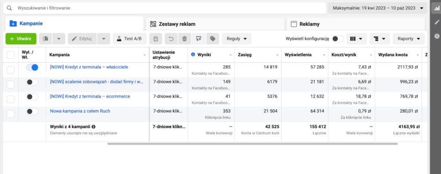This screenshot has width=441, height=174.
Task: Click the undo arrow icon
Action: point(171,39)
